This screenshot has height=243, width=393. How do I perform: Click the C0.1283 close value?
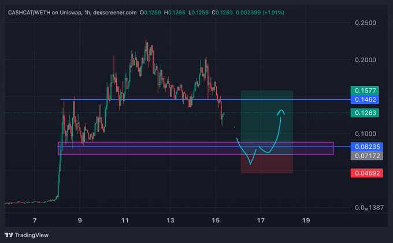point(222,13)
